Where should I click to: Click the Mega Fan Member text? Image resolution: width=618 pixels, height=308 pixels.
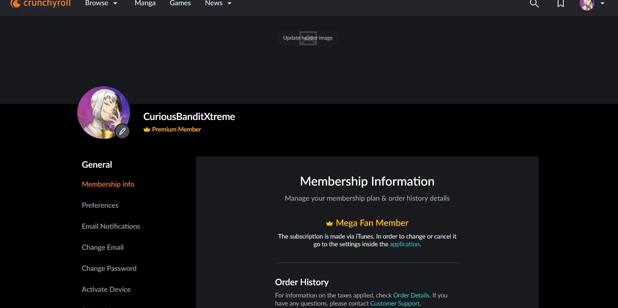pyautogui.click(x=372, y=223)
